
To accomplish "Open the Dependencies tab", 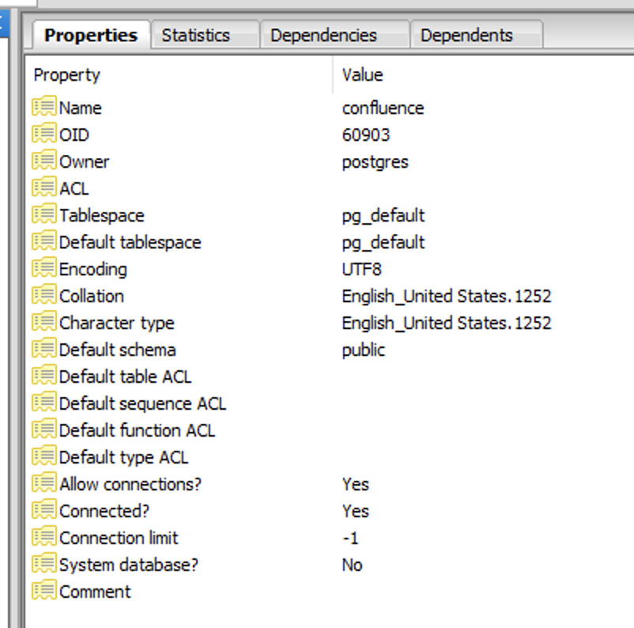I will (335, 36).
